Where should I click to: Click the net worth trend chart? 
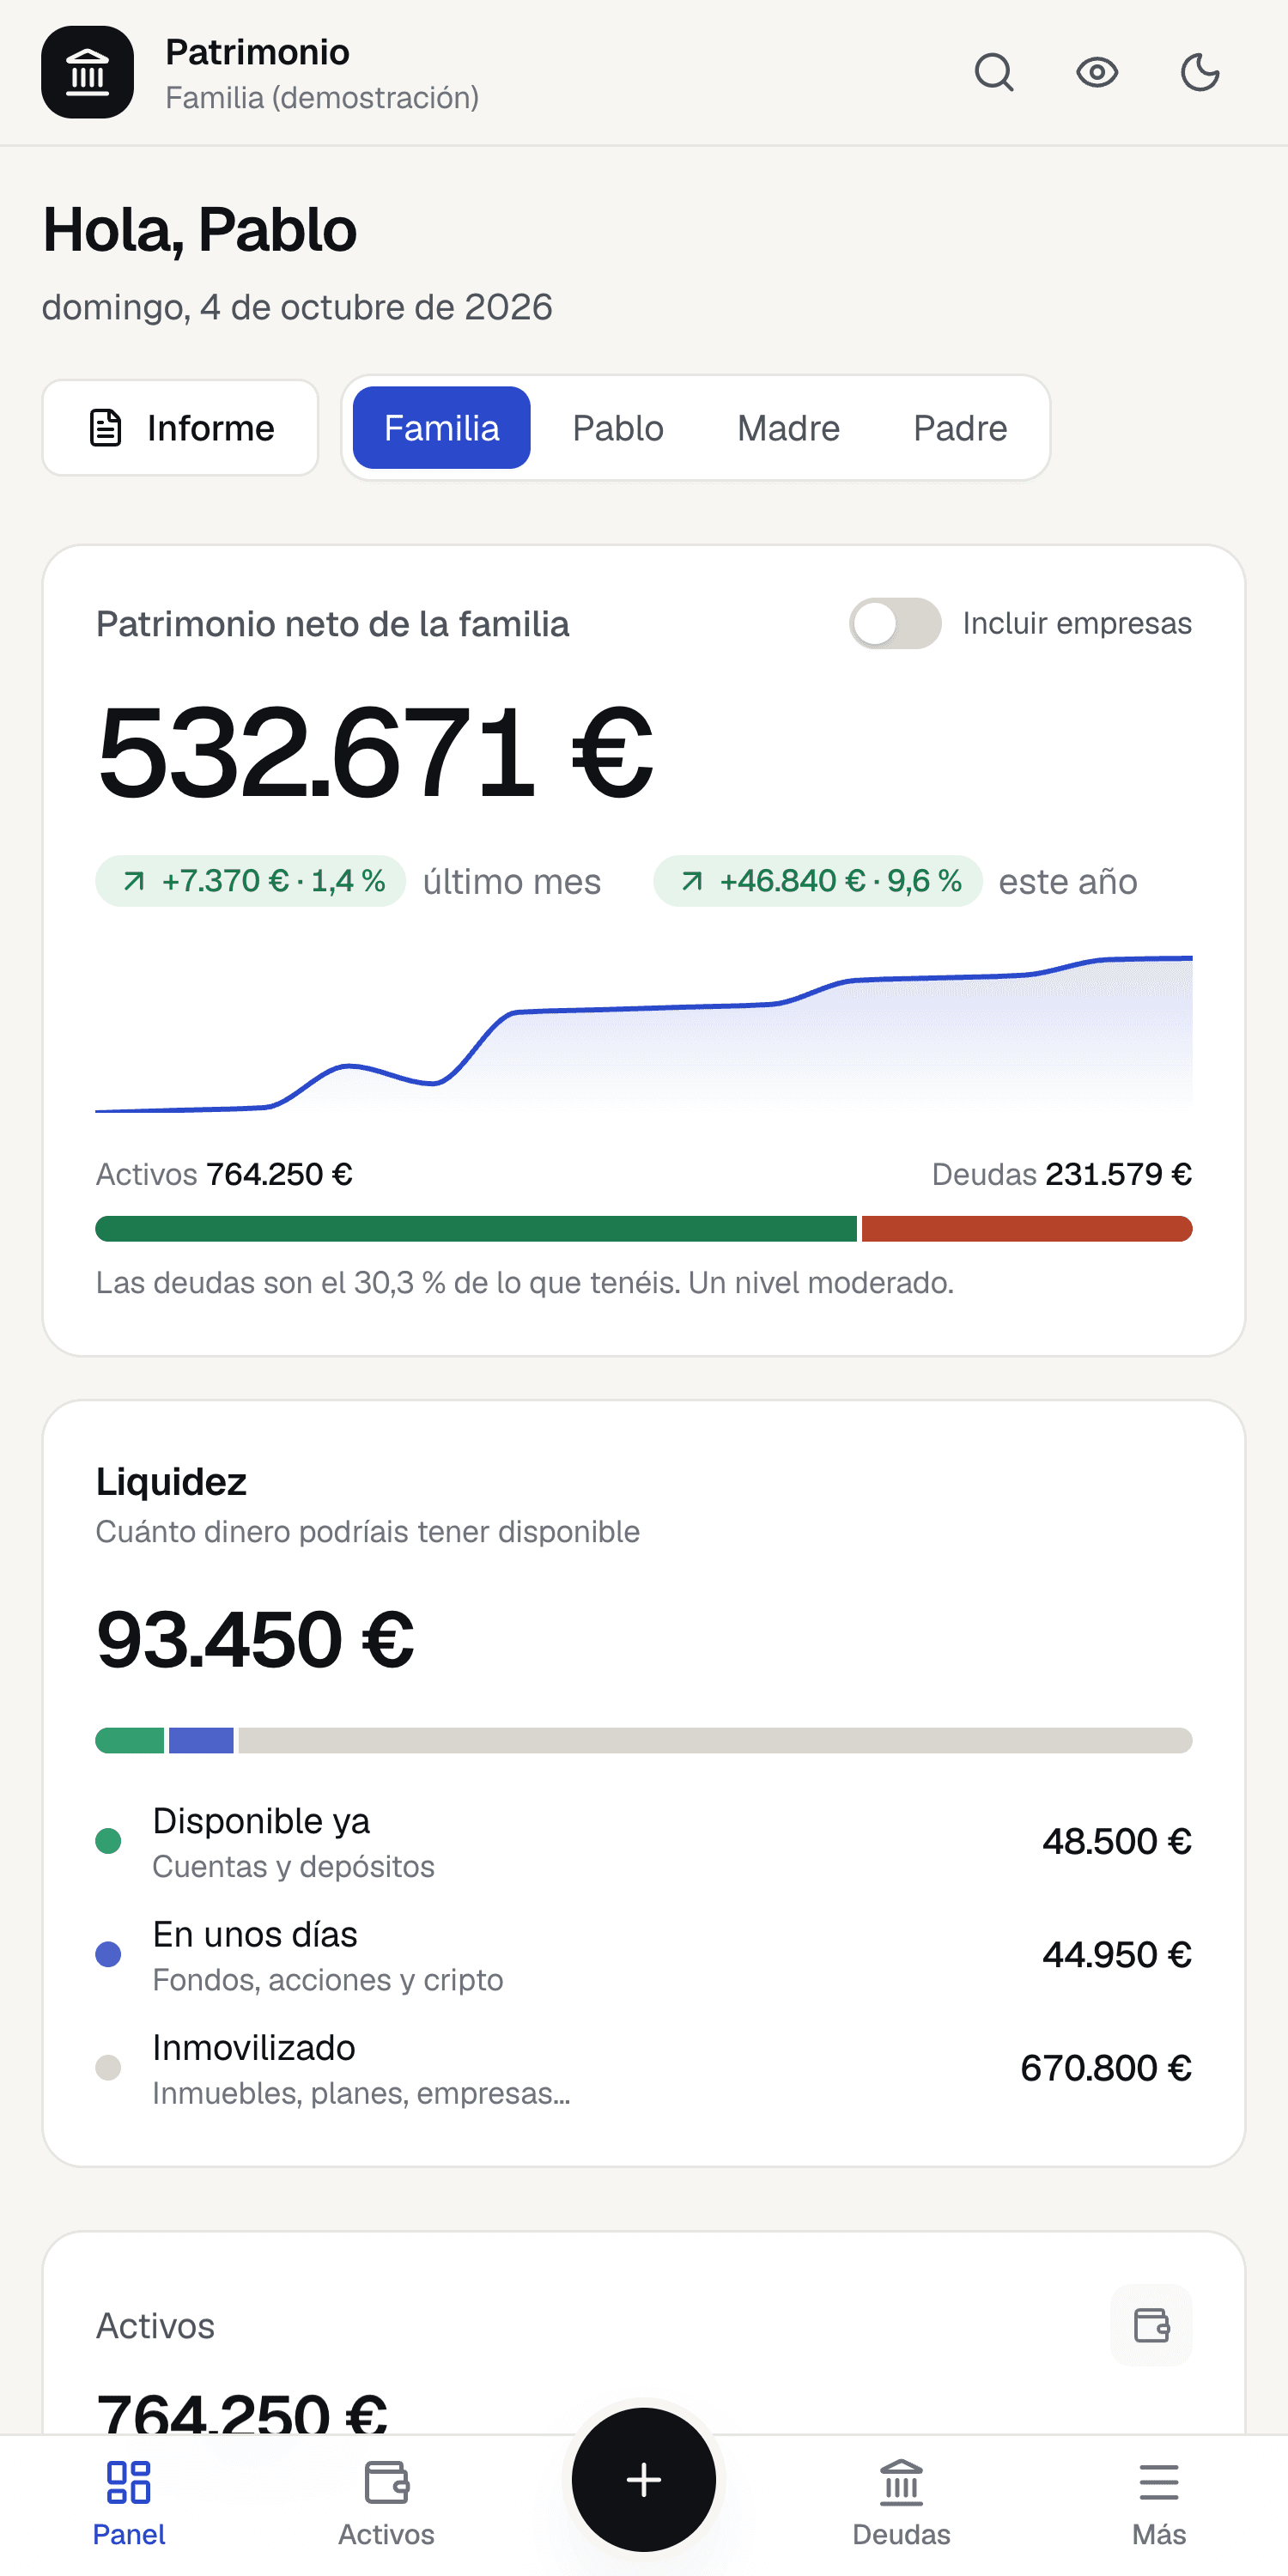[644, 1033]
